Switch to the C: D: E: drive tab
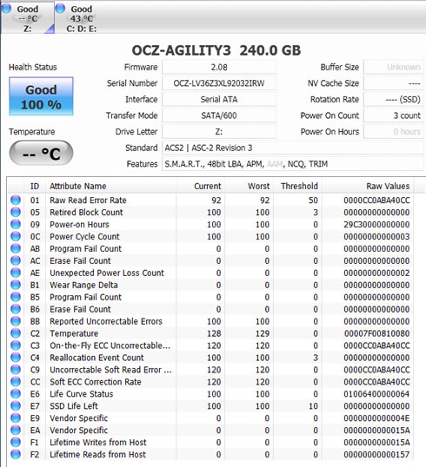This screenshot has height=467, width=426. [81, 18]
